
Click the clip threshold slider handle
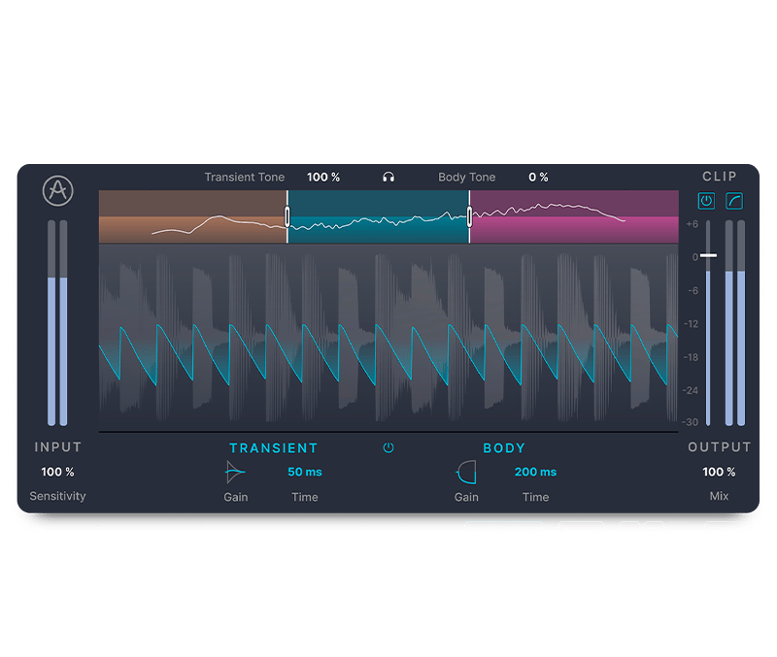point(708,256)
